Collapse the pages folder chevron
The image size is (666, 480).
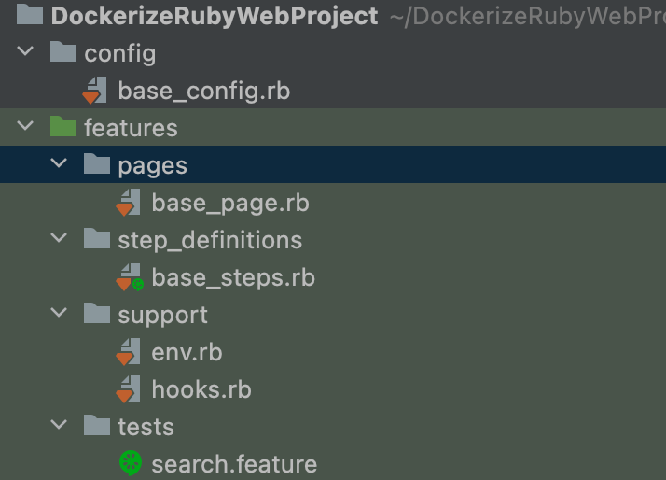pos(59,163)
